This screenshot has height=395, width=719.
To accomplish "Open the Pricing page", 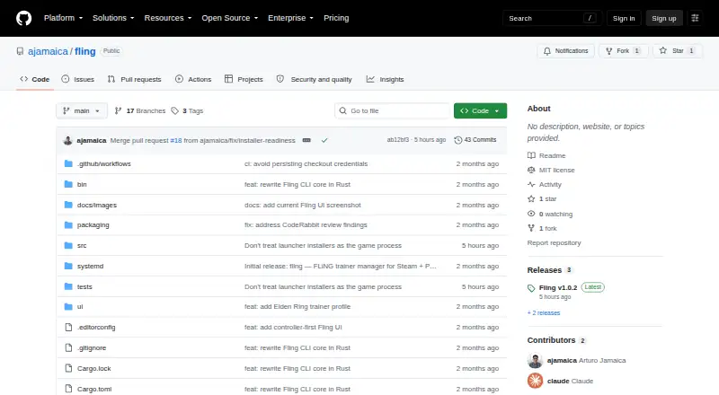I will tap(336, 18).
